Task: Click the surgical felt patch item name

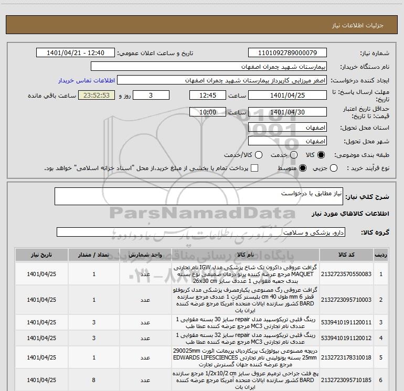Action: click(246, 380)
